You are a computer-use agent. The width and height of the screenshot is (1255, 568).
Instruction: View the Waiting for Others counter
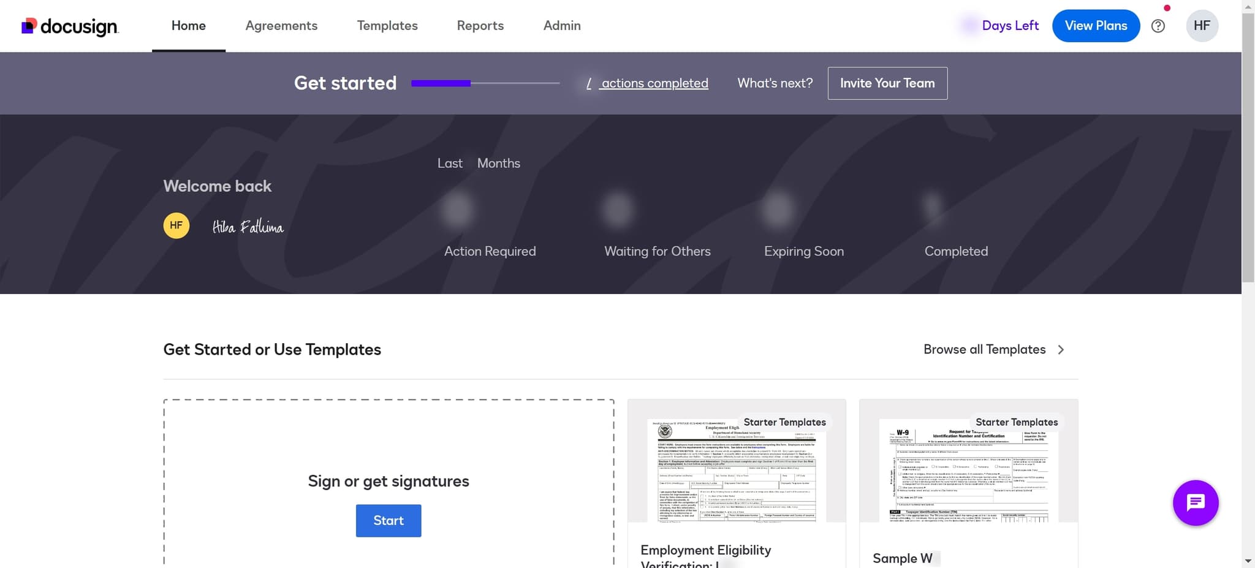[x=617, y=210]
